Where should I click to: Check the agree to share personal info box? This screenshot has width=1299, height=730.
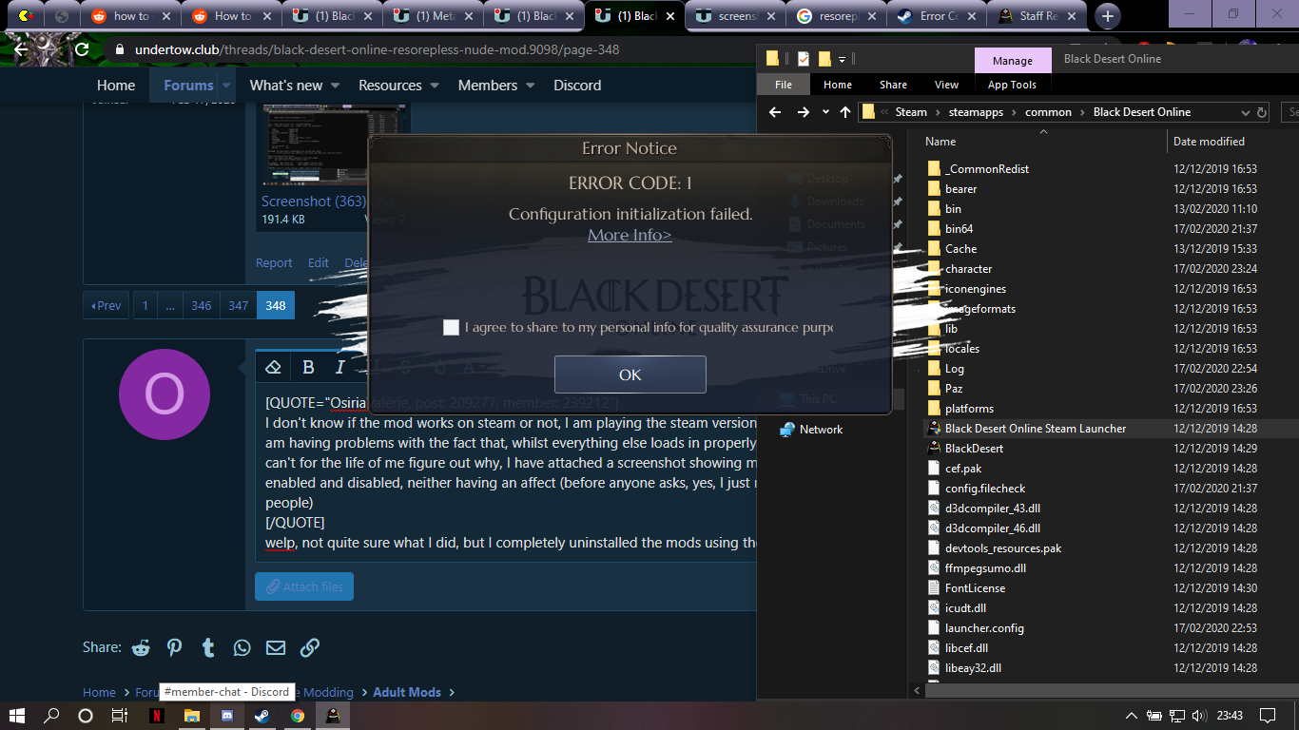[451, 327]
